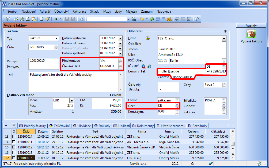Viewport: 269px width, 168px height.
Task: Open the Fakturace menu
Action: pos(79,12)
